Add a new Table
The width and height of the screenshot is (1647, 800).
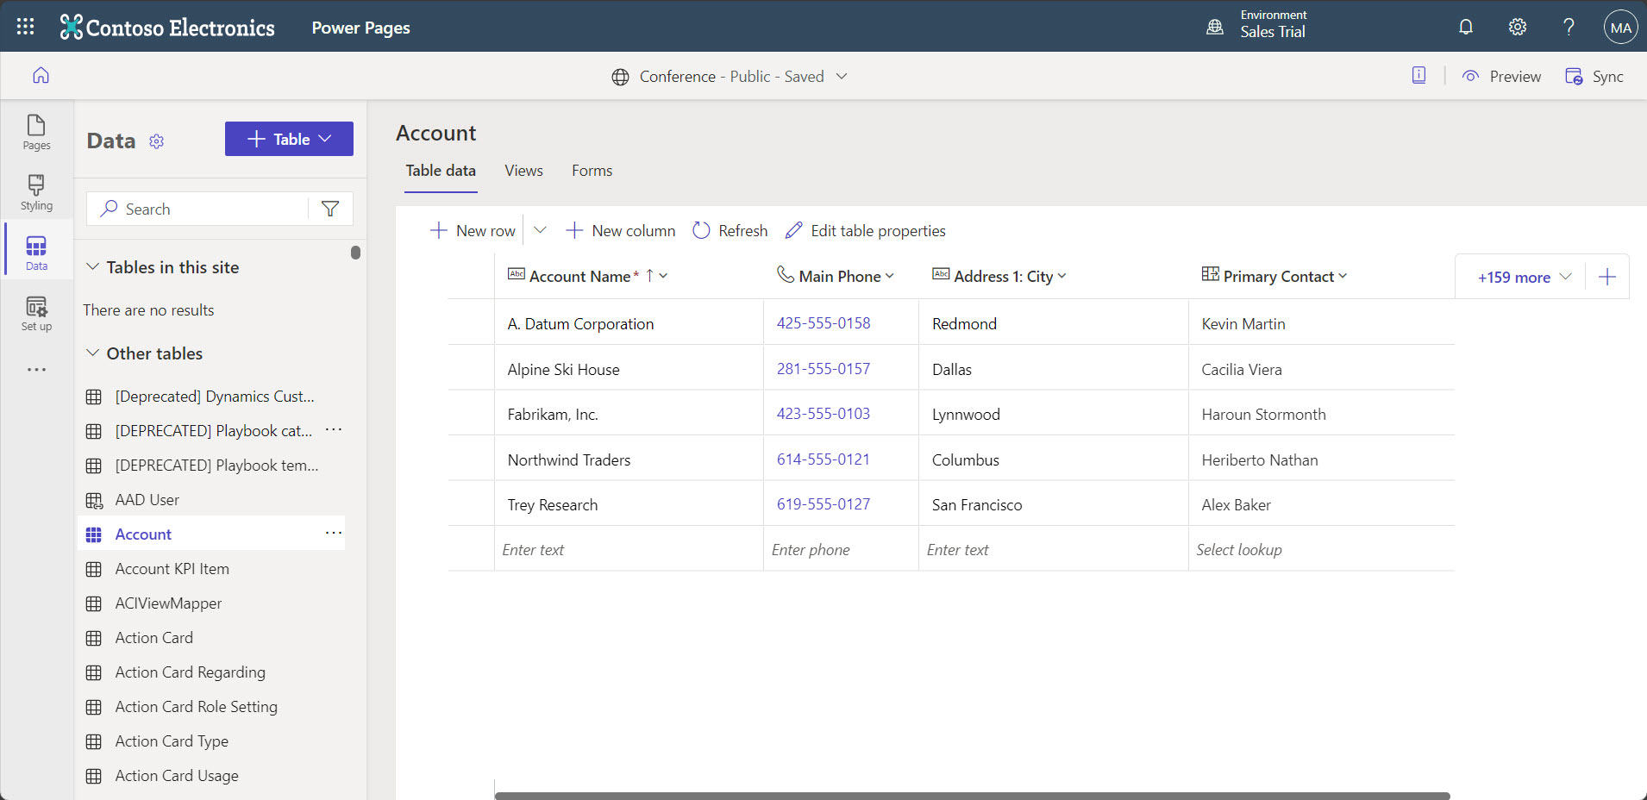click(x=289, y=139)
